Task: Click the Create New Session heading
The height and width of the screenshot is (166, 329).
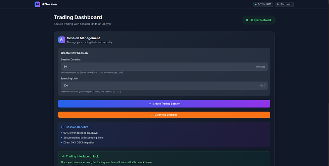Action: click(74, 53)
